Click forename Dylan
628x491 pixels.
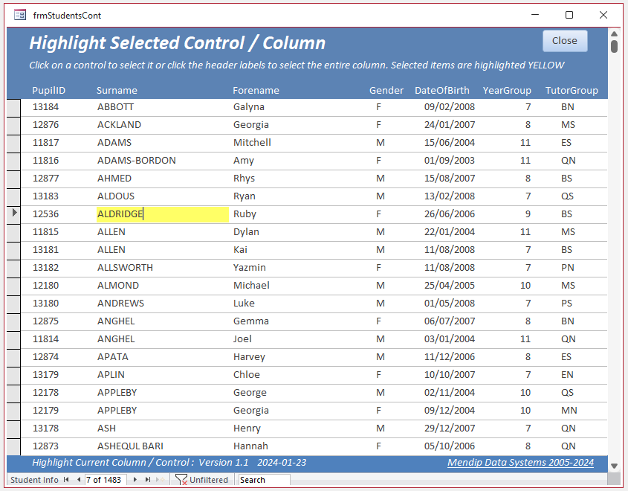[x=246, y=232]
